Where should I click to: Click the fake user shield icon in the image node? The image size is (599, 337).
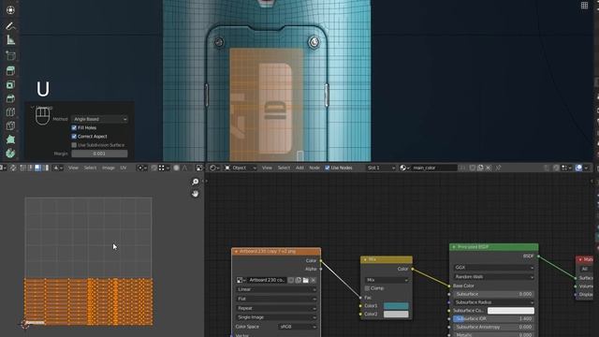coord(291,280)
